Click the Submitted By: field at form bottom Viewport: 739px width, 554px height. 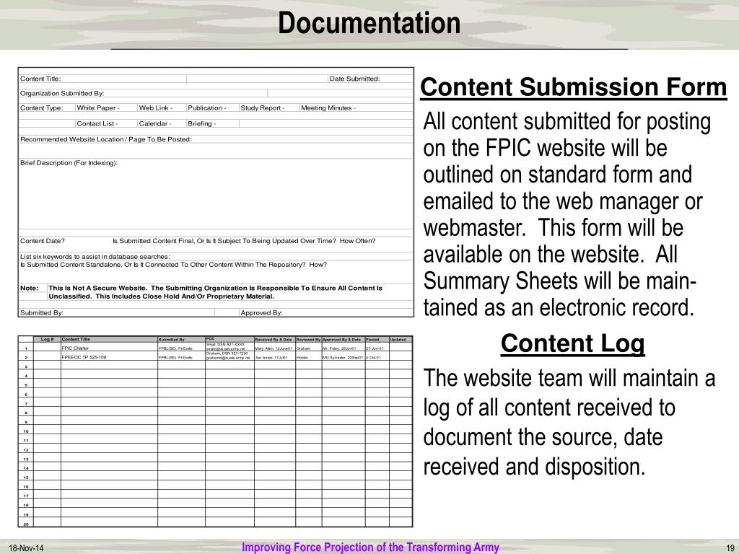coord(116,313)
